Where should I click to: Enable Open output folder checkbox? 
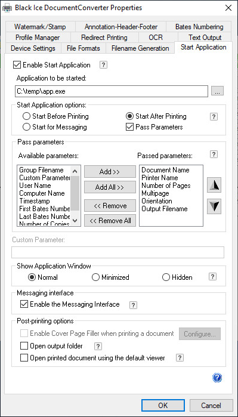tap(24, 346)
